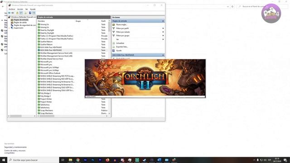Click the Control Panel back arrow
290x163 pixels.
[x=3, y=6]
